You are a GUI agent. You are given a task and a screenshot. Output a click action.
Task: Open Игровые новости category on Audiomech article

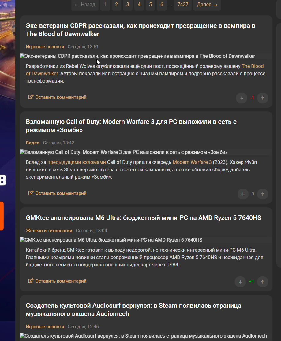[x=45, y=327]
